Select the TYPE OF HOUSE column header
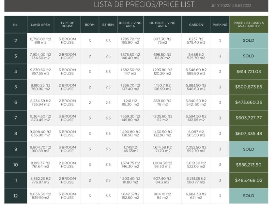Screen dimensions: 274x205 tap(67, 25)
